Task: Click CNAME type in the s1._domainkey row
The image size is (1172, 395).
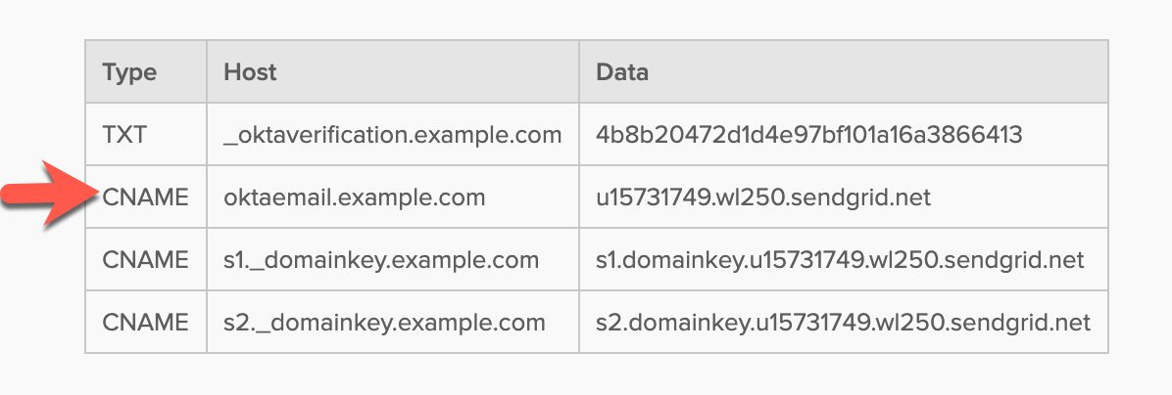Action: [146, 260]
